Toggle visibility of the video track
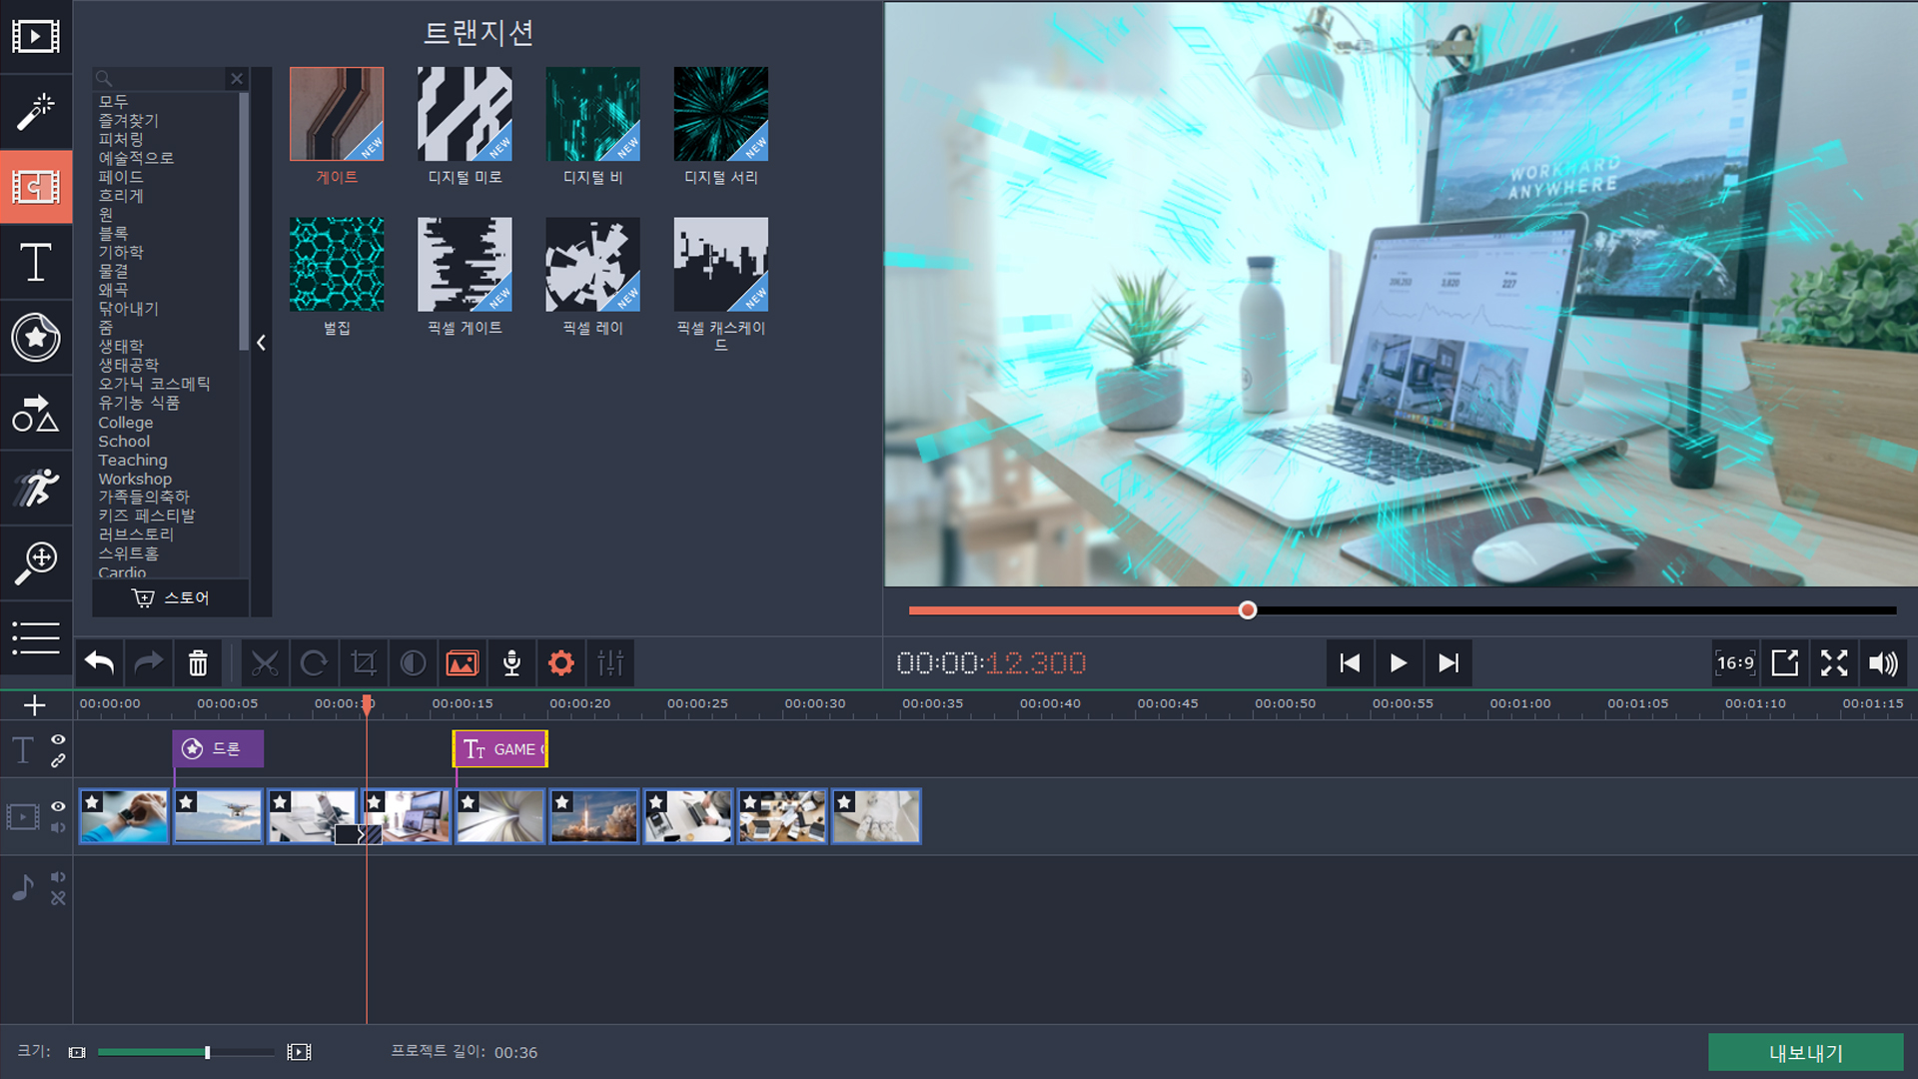 (58, 806)
